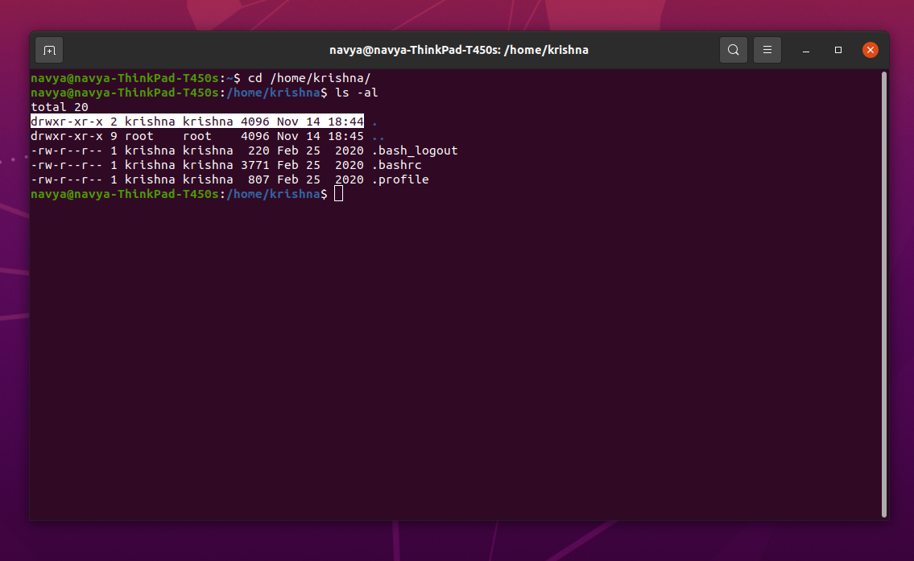
Task: Close the terminal window
Action: (871, 50)
